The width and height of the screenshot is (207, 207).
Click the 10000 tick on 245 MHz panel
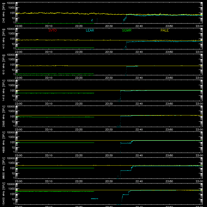click(x=11, y=3)
